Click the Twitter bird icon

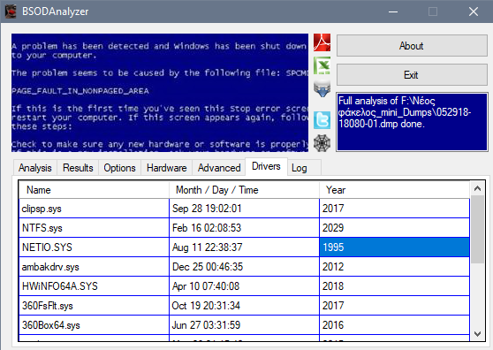[x=322, y=120]
